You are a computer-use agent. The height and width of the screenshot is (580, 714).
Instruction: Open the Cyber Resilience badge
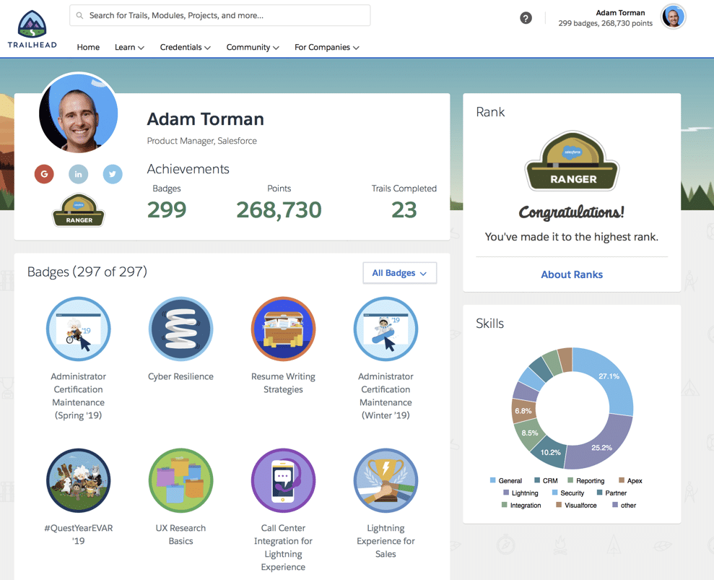pyautogui.click(x=180, y=329)
